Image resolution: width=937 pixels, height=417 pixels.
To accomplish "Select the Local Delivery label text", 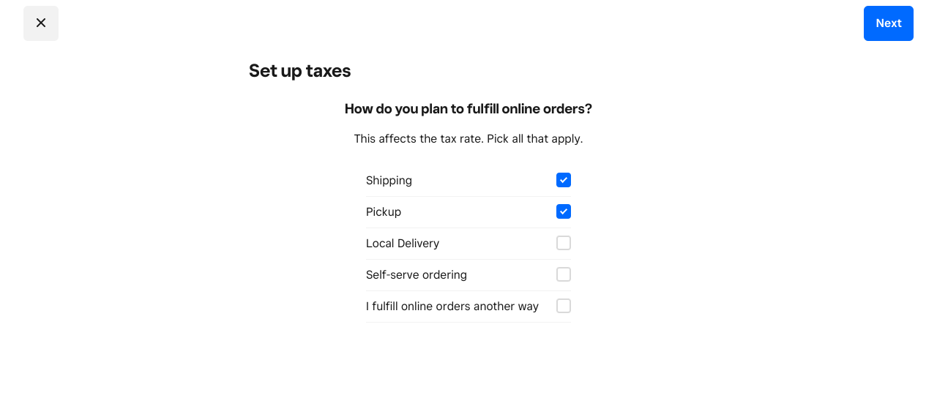I will (403, 244).
